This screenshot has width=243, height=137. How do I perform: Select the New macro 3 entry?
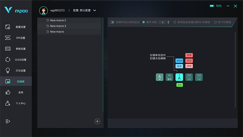69,26
